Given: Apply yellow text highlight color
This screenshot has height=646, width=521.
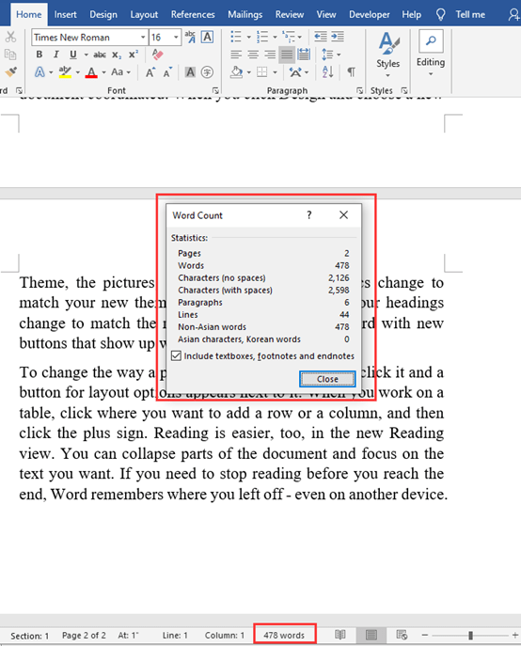Looking at the screenshot, I should [65, 72].
